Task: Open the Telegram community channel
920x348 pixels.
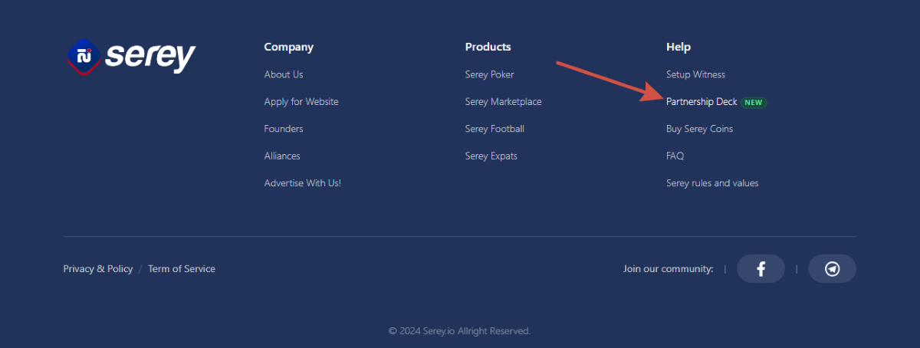Action: pos(832,269)
